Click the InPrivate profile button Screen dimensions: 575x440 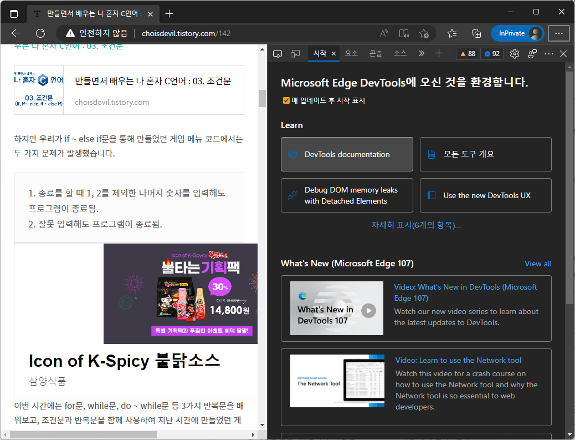pos(517,33)
